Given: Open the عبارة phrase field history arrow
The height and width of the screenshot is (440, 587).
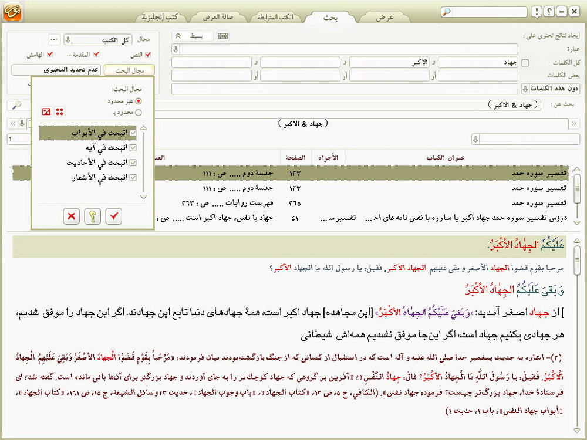Looking at the screenshot, I should pyautogui.click(x=176, y=49).
